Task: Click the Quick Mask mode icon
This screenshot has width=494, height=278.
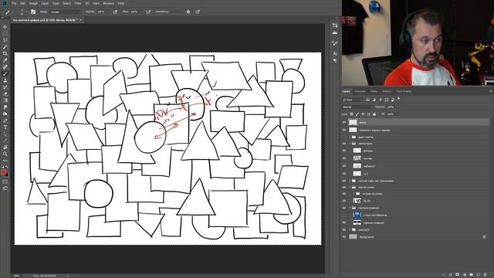Action: (5, 181)
